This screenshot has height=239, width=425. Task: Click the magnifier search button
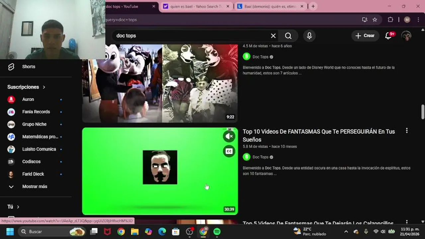pos(288,36)
